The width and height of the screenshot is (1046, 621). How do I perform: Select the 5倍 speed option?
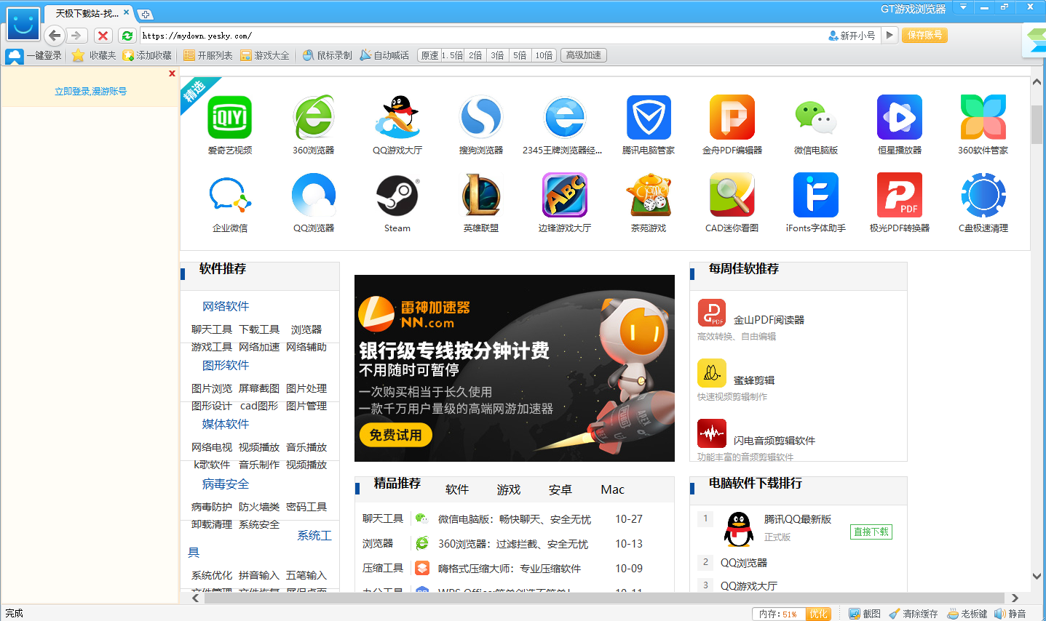click(520, 55)
